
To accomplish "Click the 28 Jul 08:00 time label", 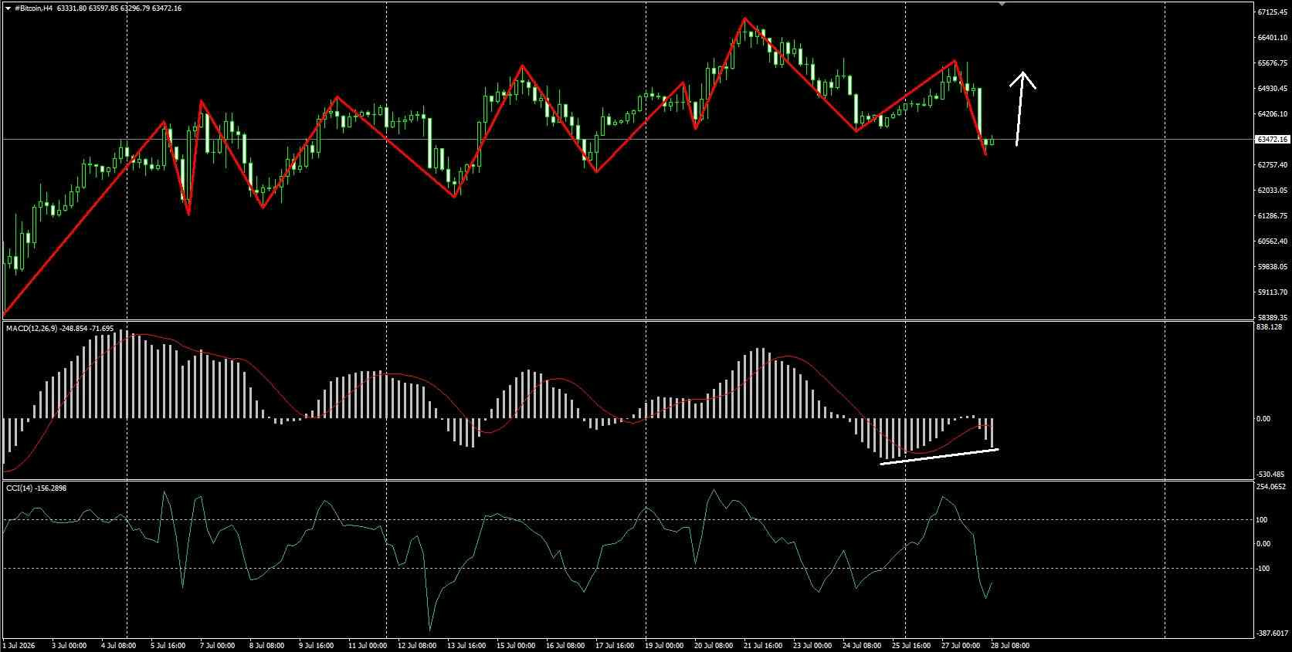I will pyautogui.click(x=1010, y=646).
